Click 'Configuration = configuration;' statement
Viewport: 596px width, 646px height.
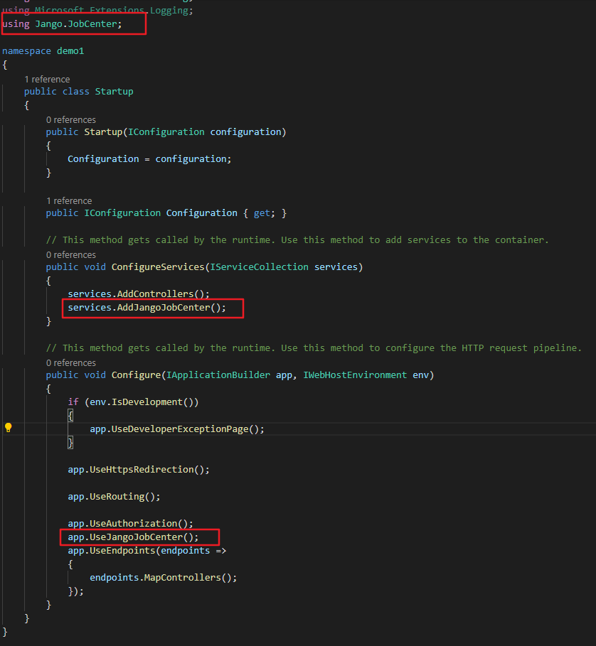149,159
